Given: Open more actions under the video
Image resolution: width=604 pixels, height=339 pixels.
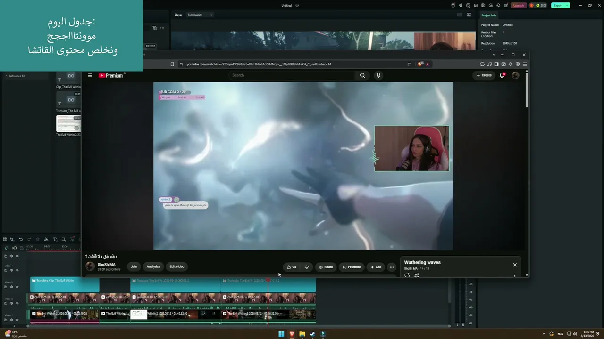Looking at the screenshot, I should [x=391, y=267].
